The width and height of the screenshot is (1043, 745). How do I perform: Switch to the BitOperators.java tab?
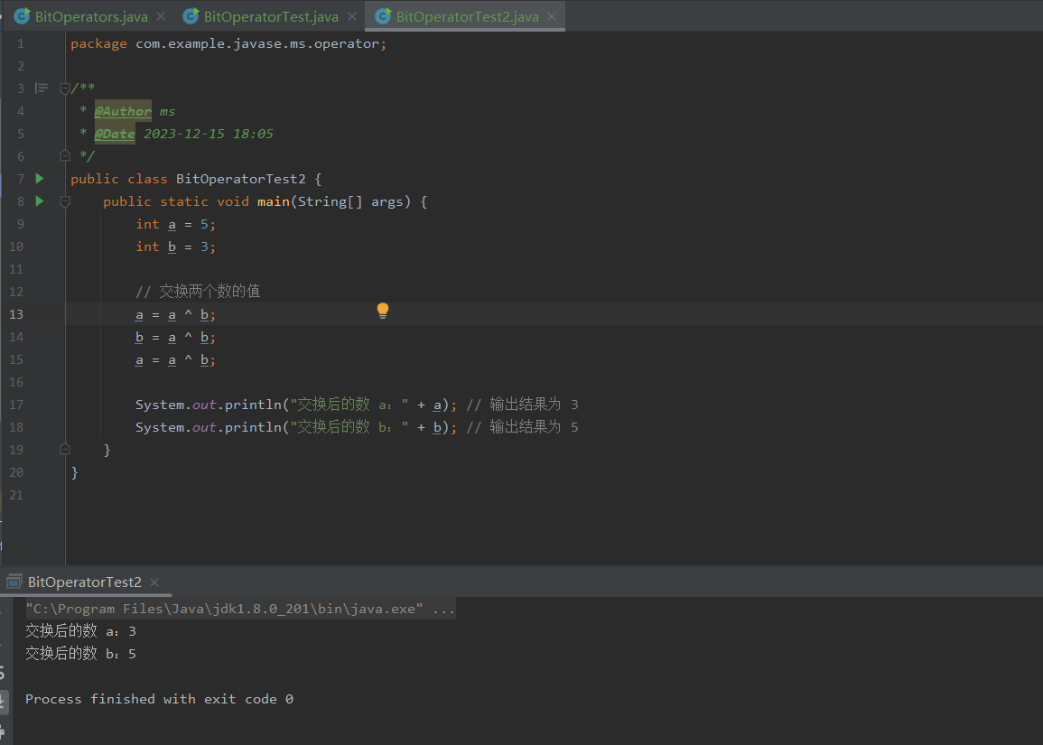click(90, 16)
